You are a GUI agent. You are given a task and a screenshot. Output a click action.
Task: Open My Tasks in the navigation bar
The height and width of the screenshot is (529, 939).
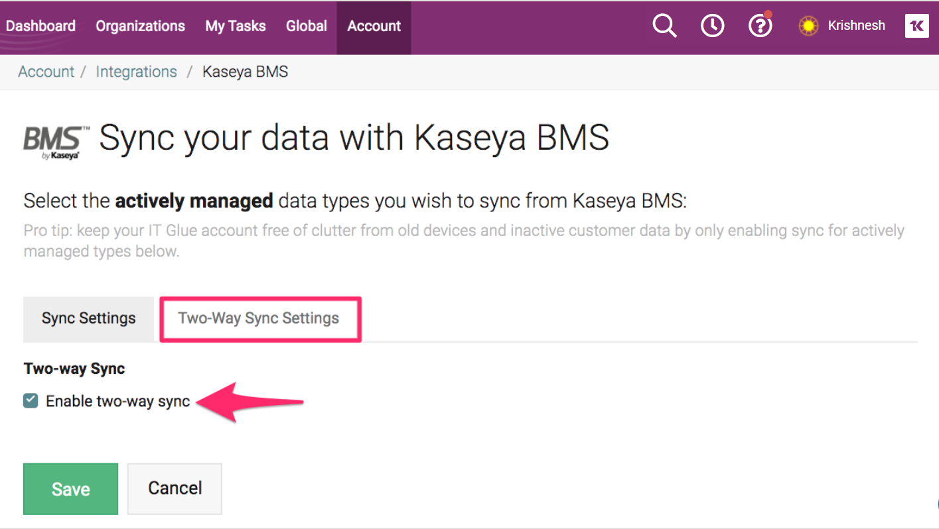pyautogui.click(x=236, y=26)
